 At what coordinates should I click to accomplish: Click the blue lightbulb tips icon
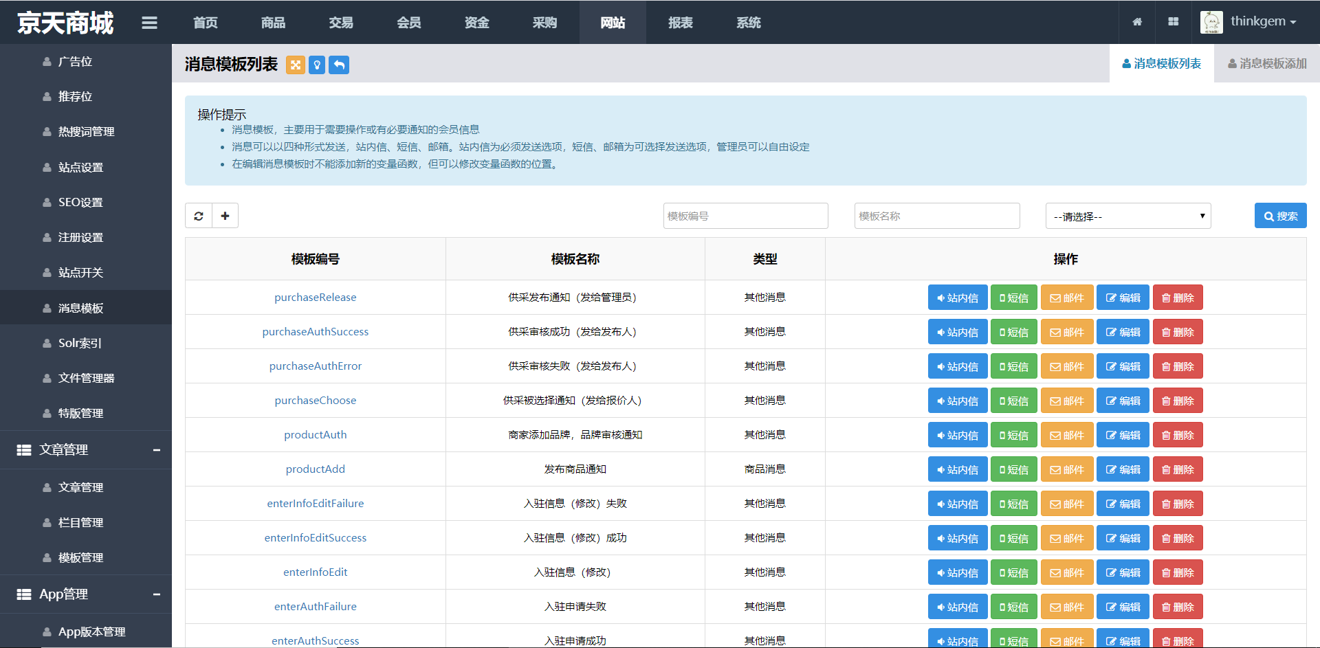pos(317,65)
